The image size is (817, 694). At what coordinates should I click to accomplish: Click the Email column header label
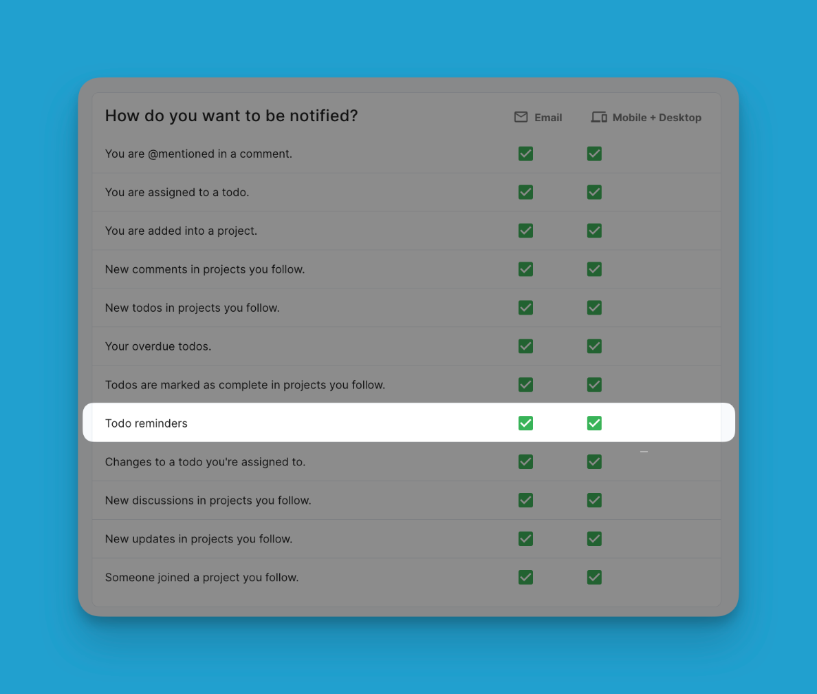coord(548,118)
